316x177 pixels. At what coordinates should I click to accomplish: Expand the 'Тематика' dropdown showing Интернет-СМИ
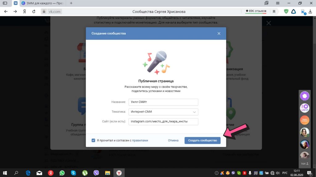(x=163, y=112)
